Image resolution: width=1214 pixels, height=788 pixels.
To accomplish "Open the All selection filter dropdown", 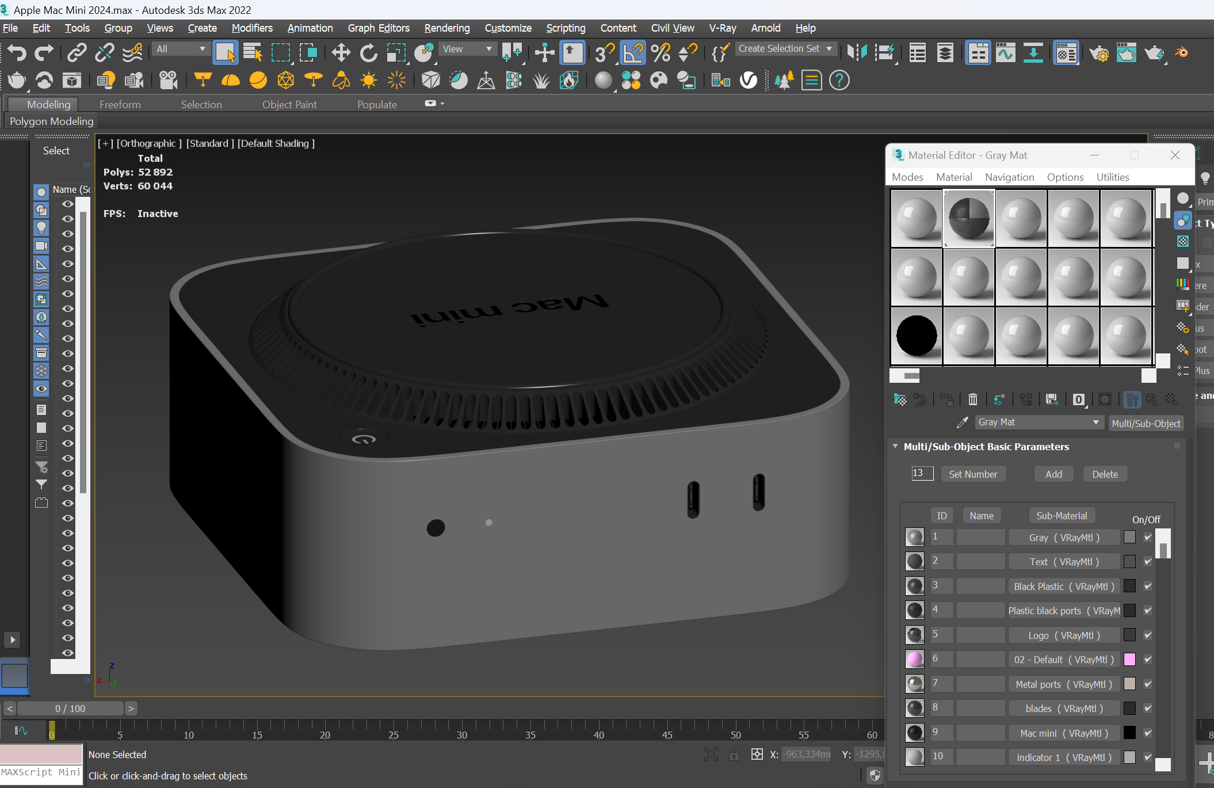I will coord(181,49).
